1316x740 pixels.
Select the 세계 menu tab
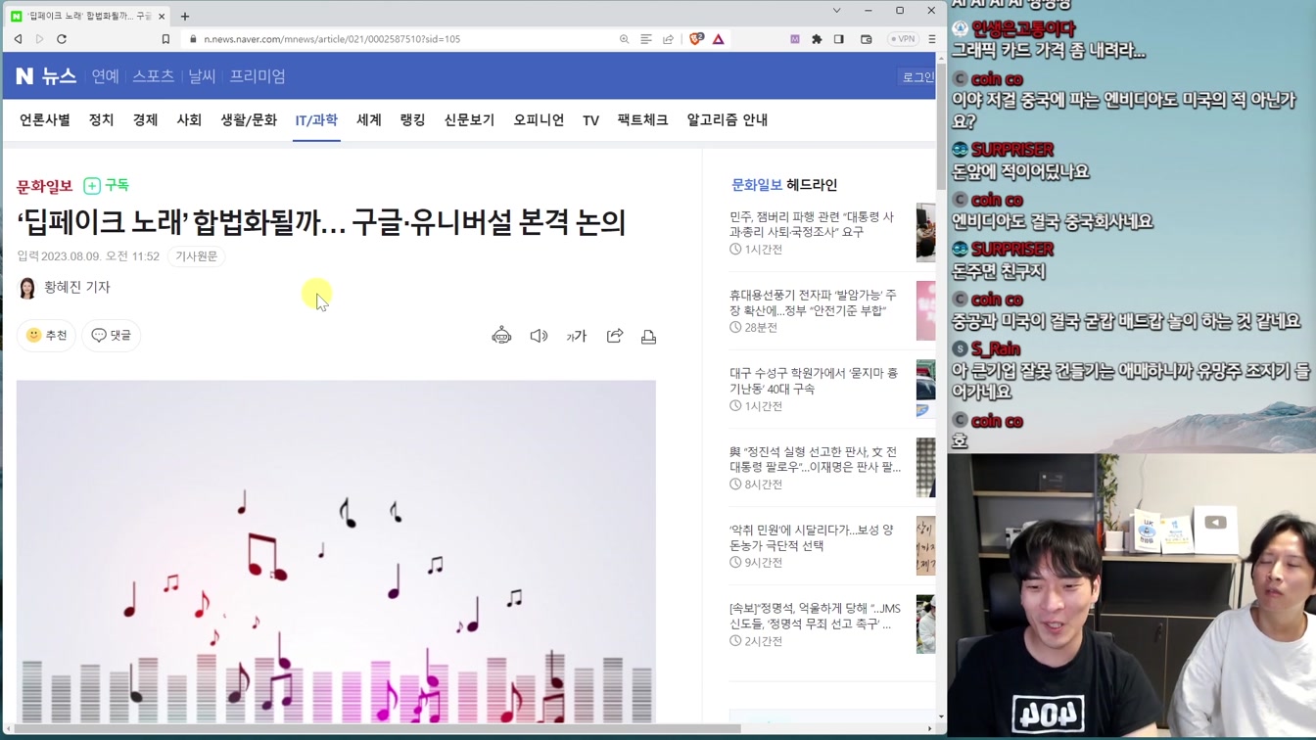369,119
